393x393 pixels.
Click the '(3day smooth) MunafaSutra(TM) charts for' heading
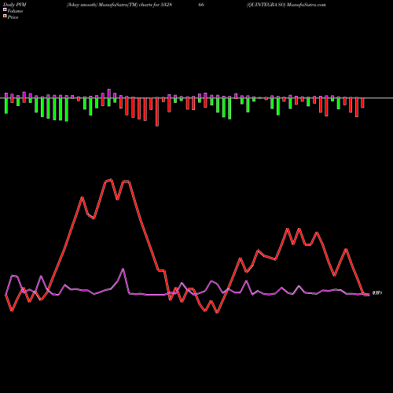point(113,5)
